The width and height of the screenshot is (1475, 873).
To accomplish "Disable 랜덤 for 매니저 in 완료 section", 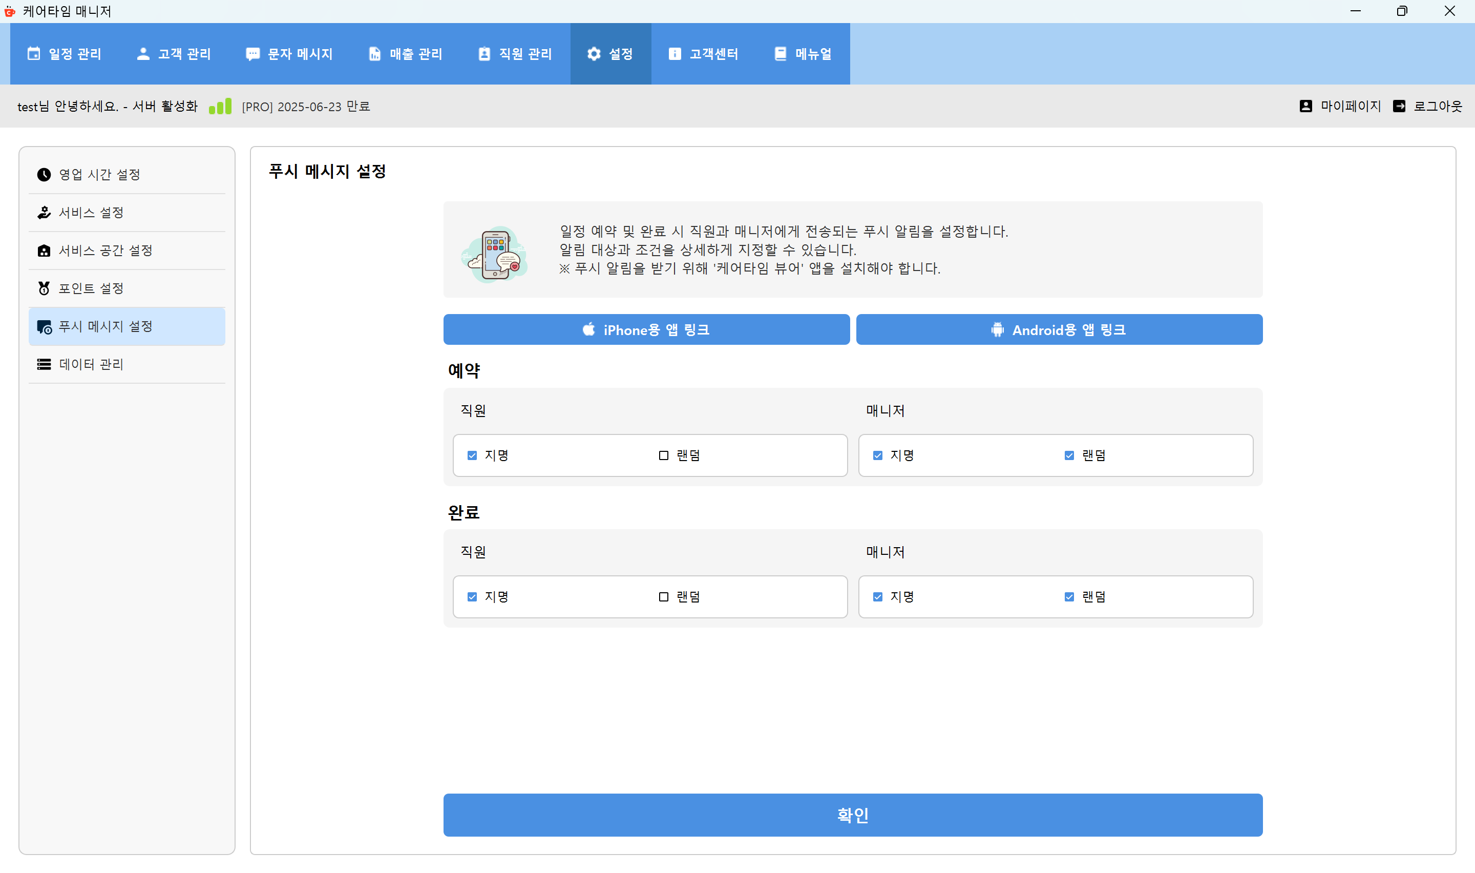I will (1069, 596).
